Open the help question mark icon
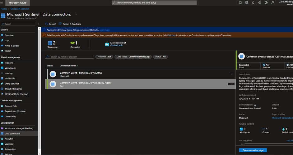The image size is (293, 155). 266,2
